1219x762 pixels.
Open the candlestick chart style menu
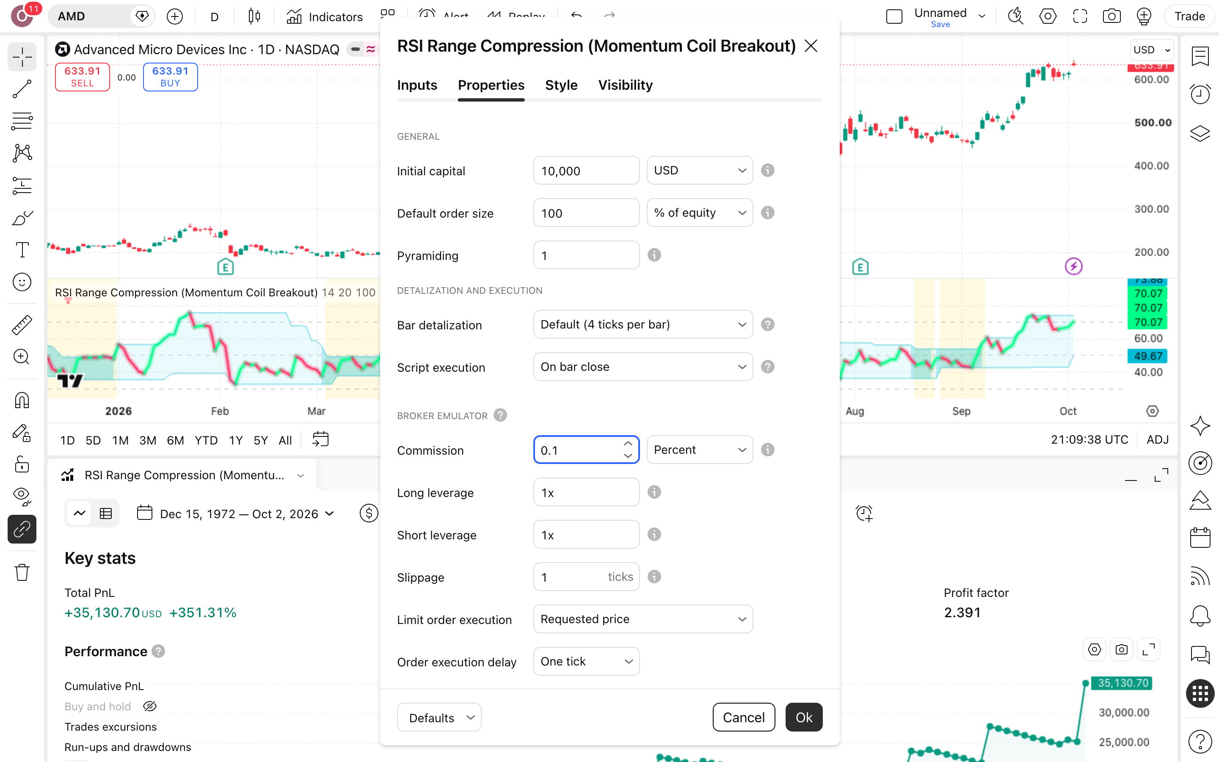[x=254, y=17]
